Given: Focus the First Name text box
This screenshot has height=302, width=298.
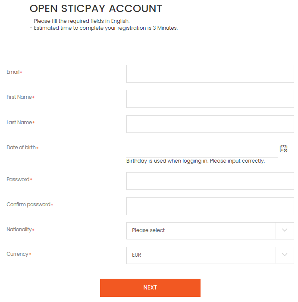Looking at the screenshot, I should pos(210,99).
